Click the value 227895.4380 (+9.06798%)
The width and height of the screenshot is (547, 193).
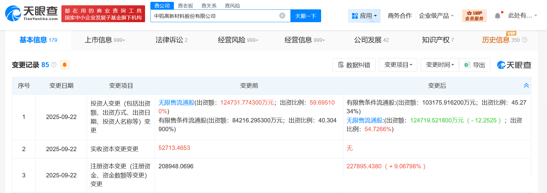click(386, 166)
